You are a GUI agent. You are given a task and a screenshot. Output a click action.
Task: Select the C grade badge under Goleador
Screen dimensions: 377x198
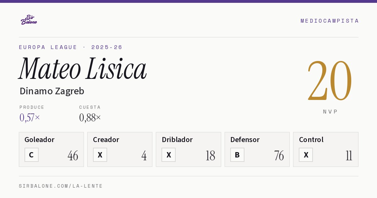[x=31, y=155]
